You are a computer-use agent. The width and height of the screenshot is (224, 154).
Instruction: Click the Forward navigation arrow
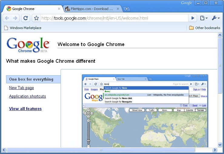coord(15,18)
